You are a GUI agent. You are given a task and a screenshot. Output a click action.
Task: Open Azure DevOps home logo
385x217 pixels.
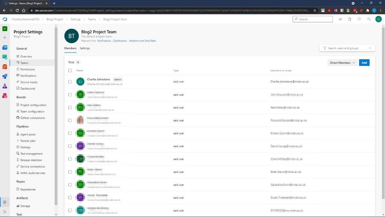[x=5, y=19]
